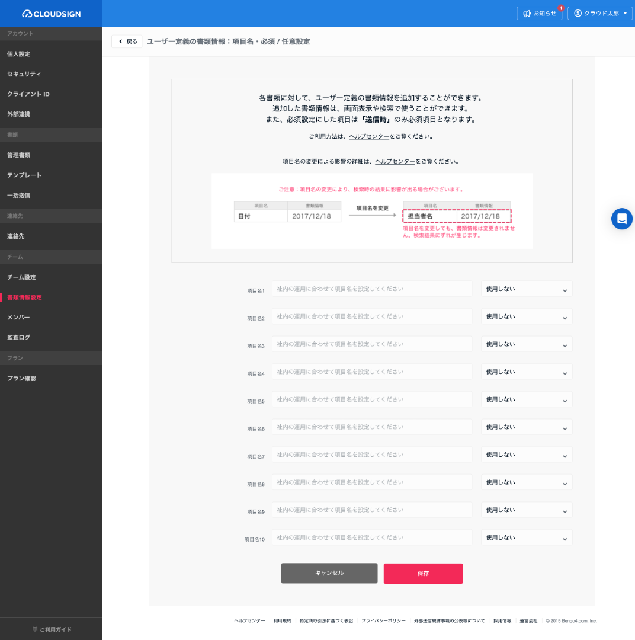
Task: Click the 項目名6 text field
Action: pyautogui.click(x=372, y=427)
